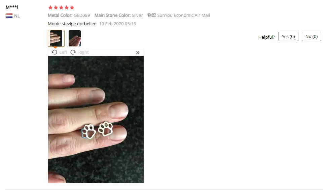Click the first red rating star
328x190 pixels.
50,7
